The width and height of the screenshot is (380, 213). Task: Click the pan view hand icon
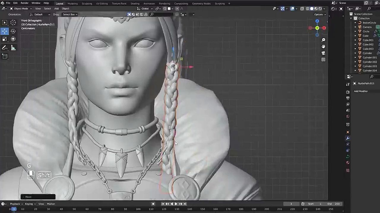click(323, 46)
